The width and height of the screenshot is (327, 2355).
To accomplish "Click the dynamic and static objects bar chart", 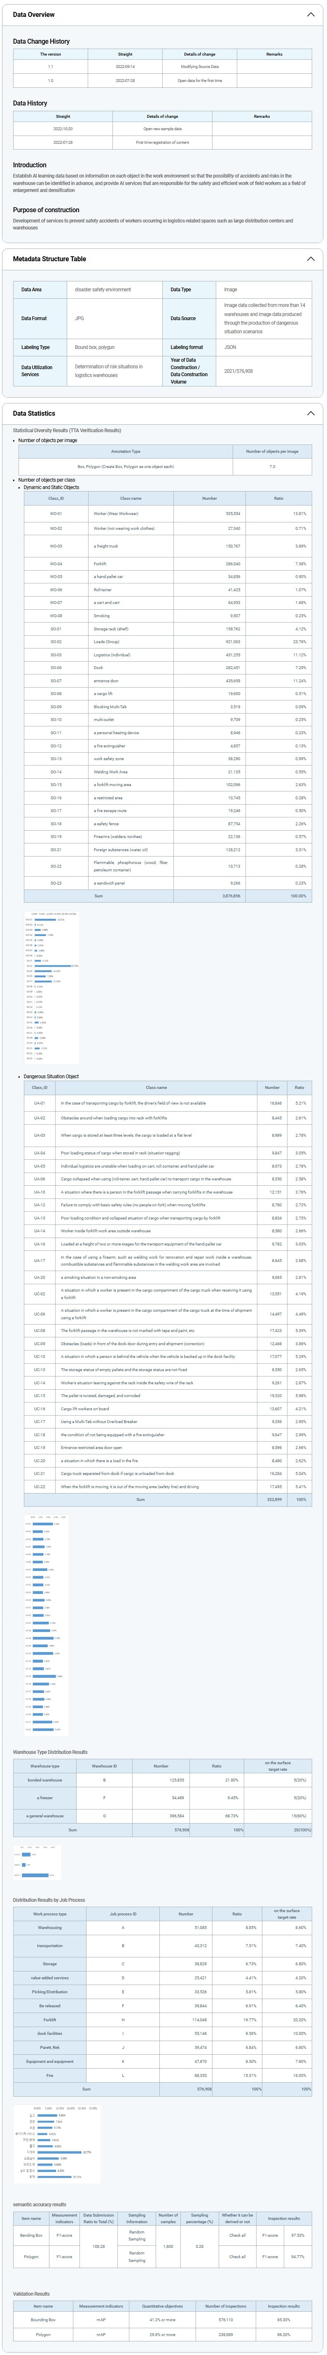I will 51,986.
